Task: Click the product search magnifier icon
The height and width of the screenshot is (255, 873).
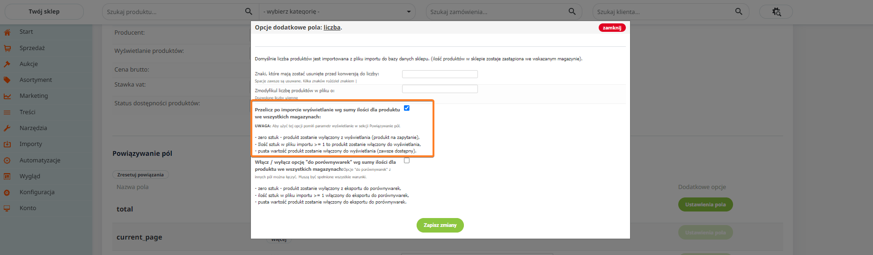Action: [x=249, y=12]
